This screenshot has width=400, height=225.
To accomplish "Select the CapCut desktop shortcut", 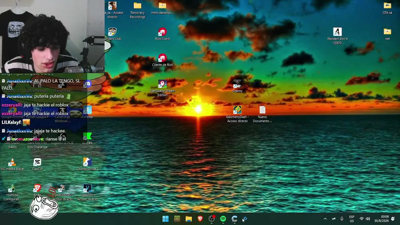I will point(37,164).
